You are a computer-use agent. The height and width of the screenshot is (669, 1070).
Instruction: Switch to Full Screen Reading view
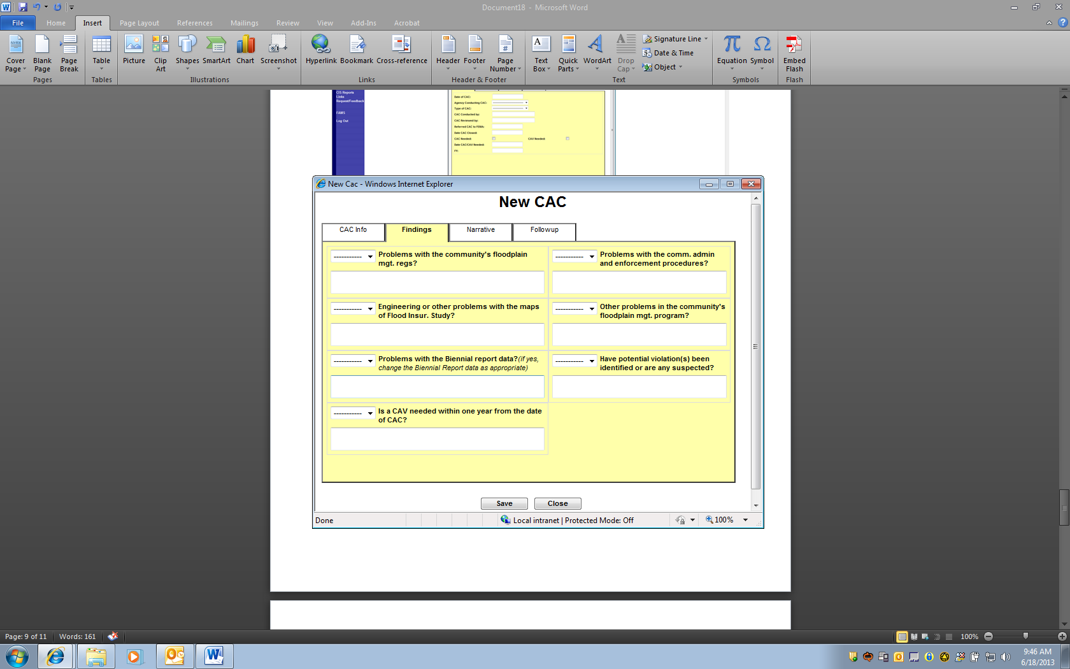(914, 637)
